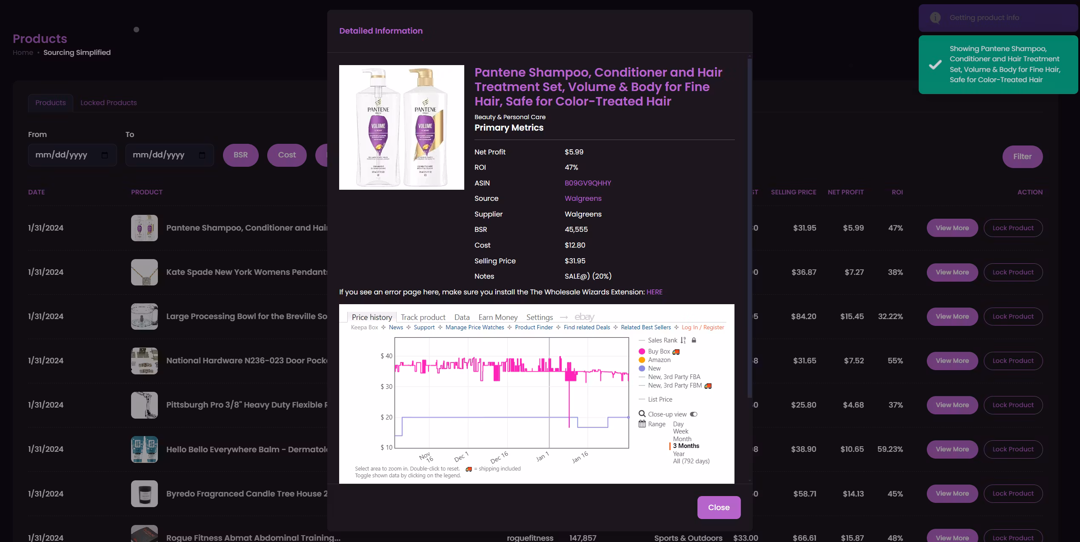Click the success checkmark icon
This screenshot has height=542, width=1080.
pos(935,65)
